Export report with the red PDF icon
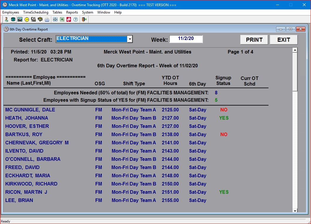Screen dimensions: 311x224 (x=69, y=19)
